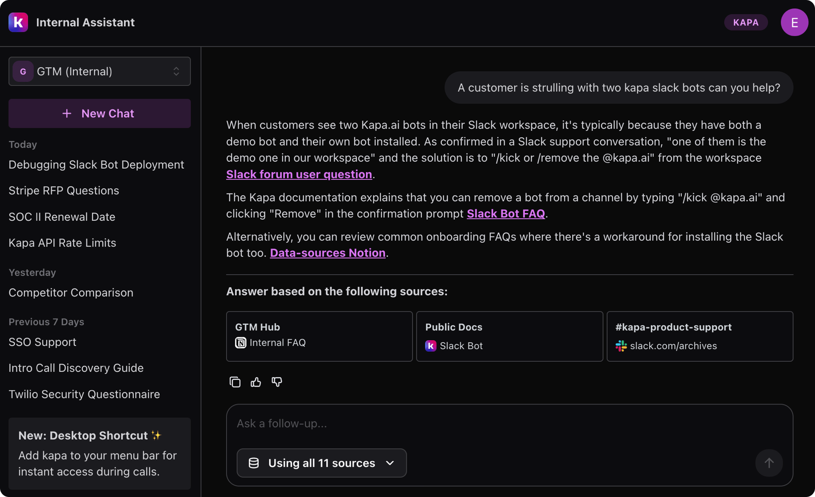Open the Public Docs Slack Bot source card

[x=509, y=336]
